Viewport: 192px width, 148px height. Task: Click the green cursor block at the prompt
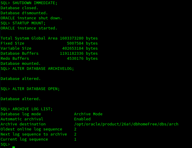(x=14, y=147)
